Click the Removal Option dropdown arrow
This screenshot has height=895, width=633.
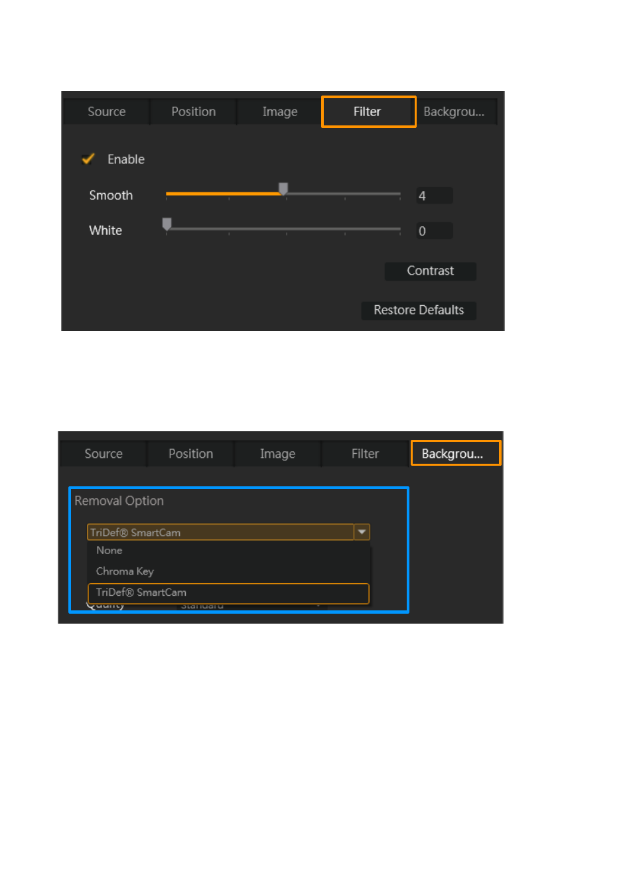362,532
